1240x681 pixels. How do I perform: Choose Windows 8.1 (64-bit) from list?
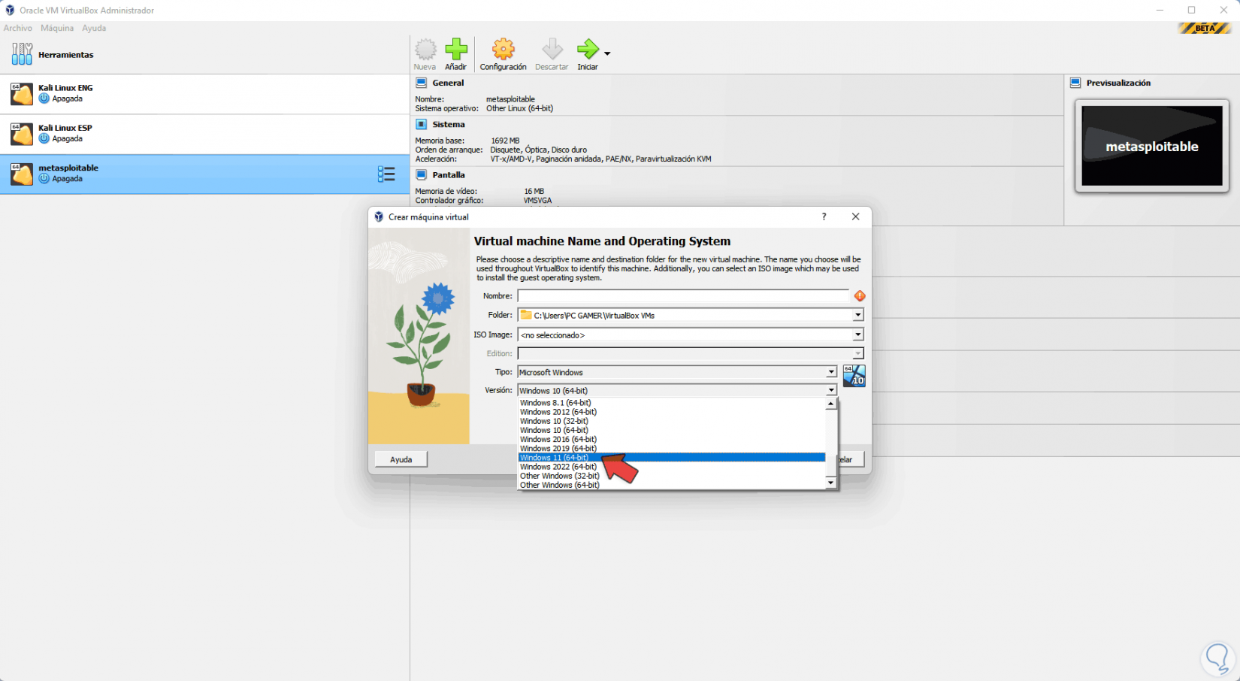click(x=672, y=403)
